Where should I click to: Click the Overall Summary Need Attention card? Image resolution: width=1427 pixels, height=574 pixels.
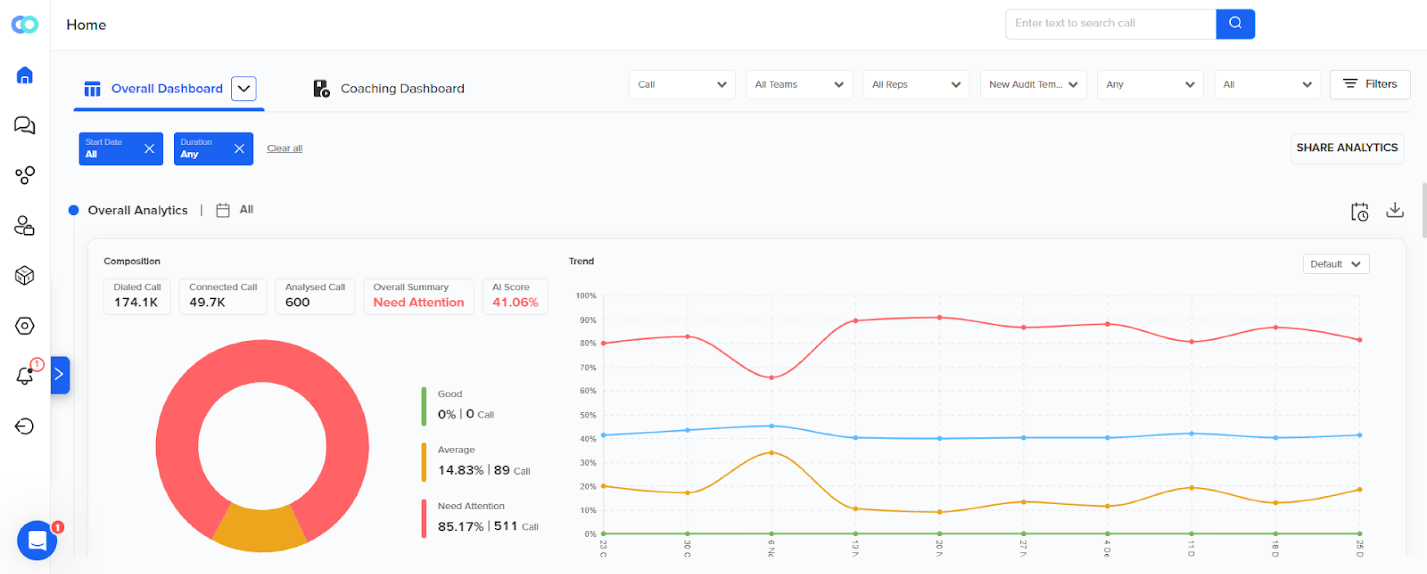(418, 296)
